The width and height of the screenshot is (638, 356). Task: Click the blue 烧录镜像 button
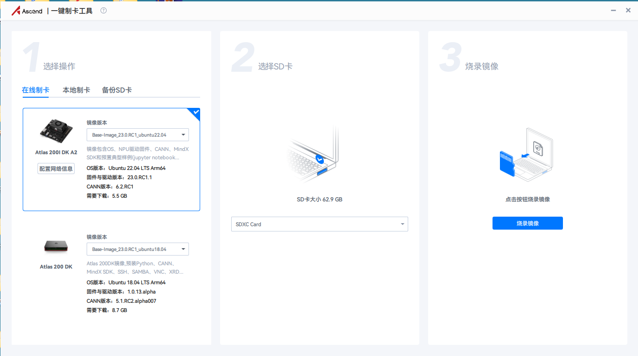click(528, 223)
